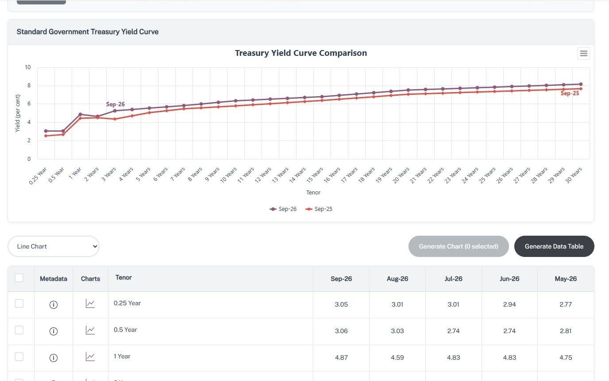Click the Metadata column header
609x381 pixels.
54,279
